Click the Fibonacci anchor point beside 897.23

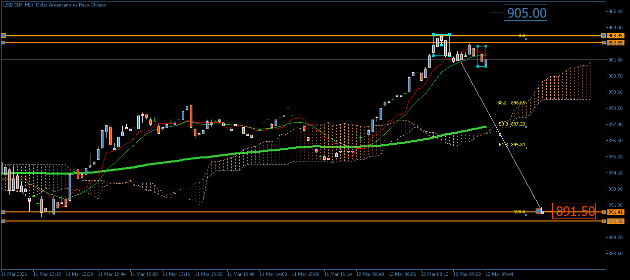click(x=526, y=127)
